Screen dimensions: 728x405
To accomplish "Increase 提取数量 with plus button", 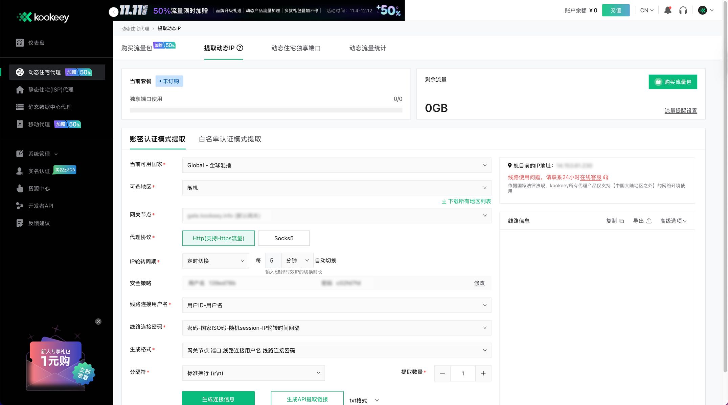I will tap(483, 373).
